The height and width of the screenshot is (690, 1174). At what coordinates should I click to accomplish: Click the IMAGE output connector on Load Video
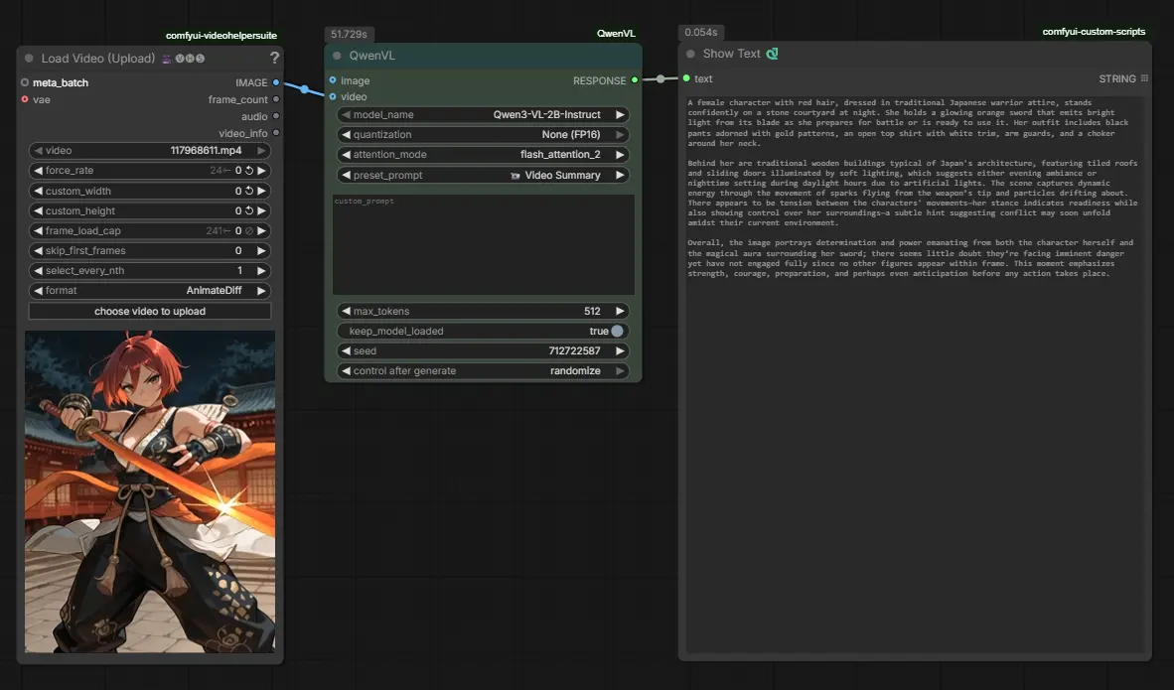tap(275, 82)
